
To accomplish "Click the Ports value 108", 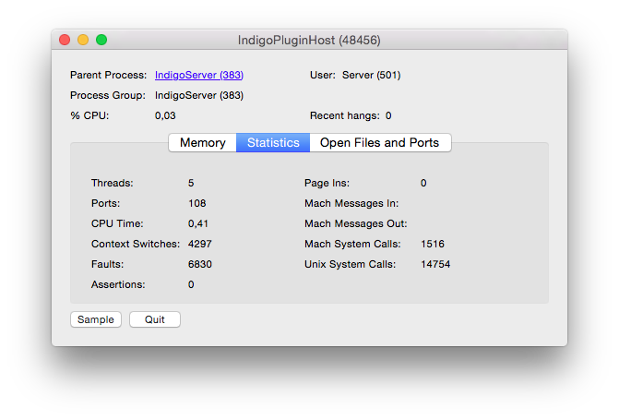I will tap(197, 203).
